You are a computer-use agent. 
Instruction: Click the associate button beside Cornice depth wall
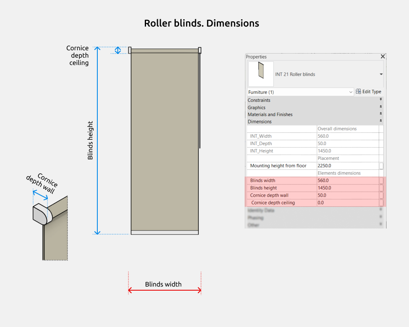pos(381,195)
